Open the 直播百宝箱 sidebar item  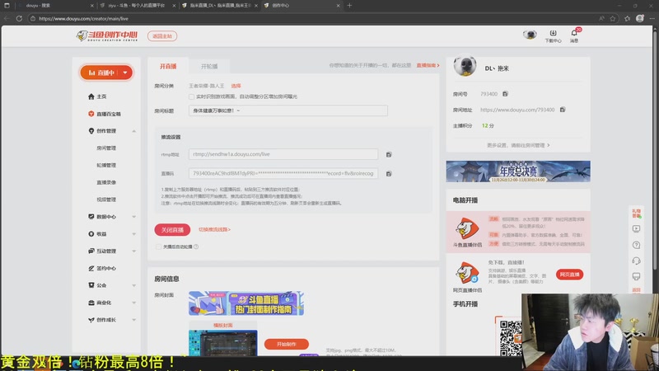click(x=105, y=114)
